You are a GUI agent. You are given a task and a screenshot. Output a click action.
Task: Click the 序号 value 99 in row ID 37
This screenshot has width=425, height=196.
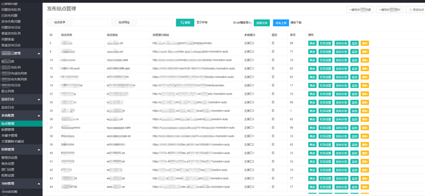coord(291,128)
